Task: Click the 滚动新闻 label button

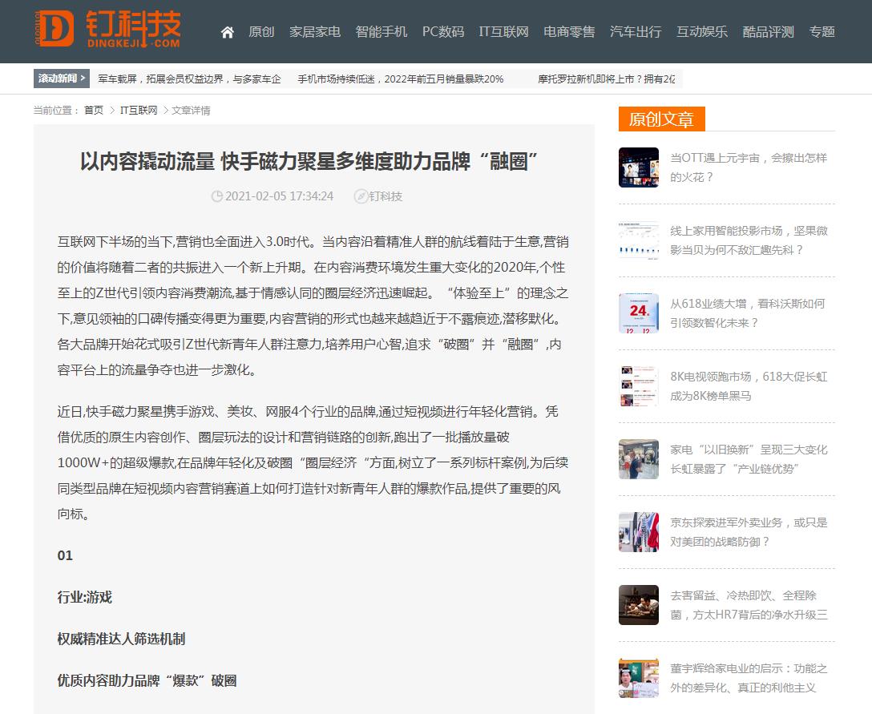Action: (x=61, y=79)
